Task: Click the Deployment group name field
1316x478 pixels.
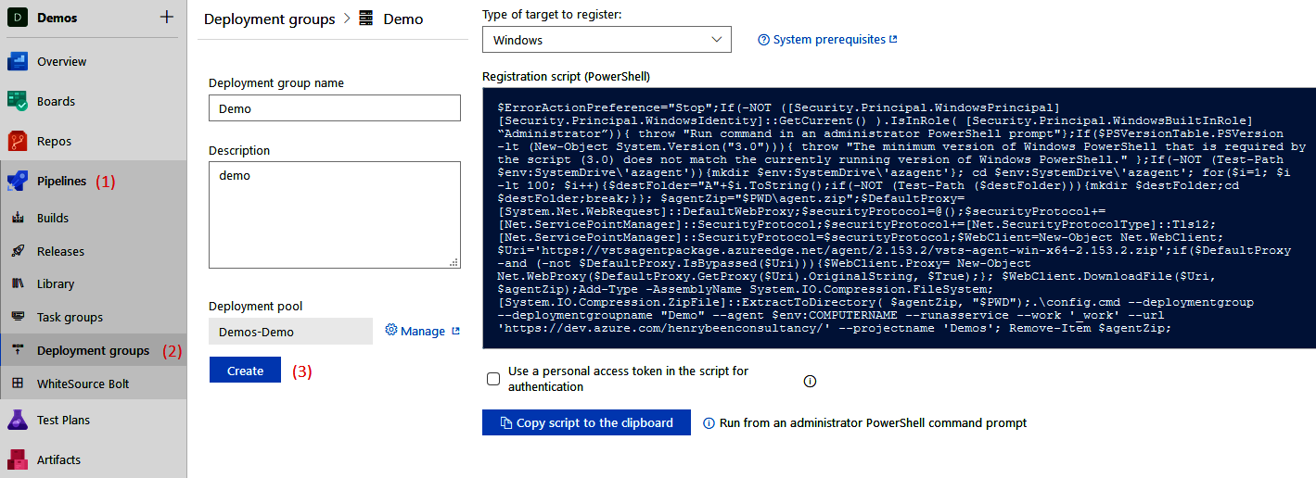Action: click(x=335, y=108)
